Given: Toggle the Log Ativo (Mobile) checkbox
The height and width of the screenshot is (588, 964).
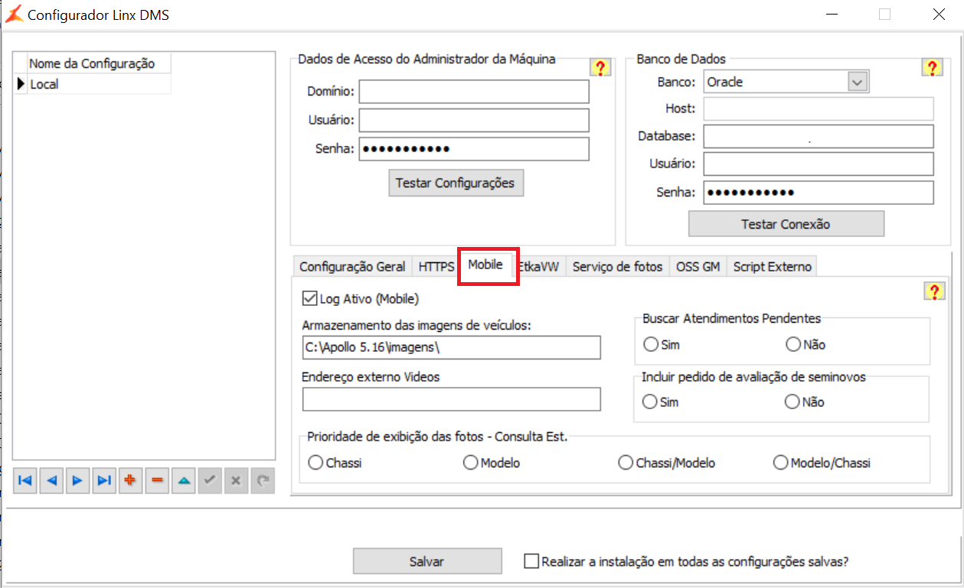Looking at the screenshot, I should point(310,299).
